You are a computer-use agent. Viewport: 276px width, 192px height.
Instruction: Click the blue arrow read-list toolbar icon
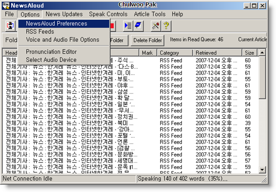point(128,26)
